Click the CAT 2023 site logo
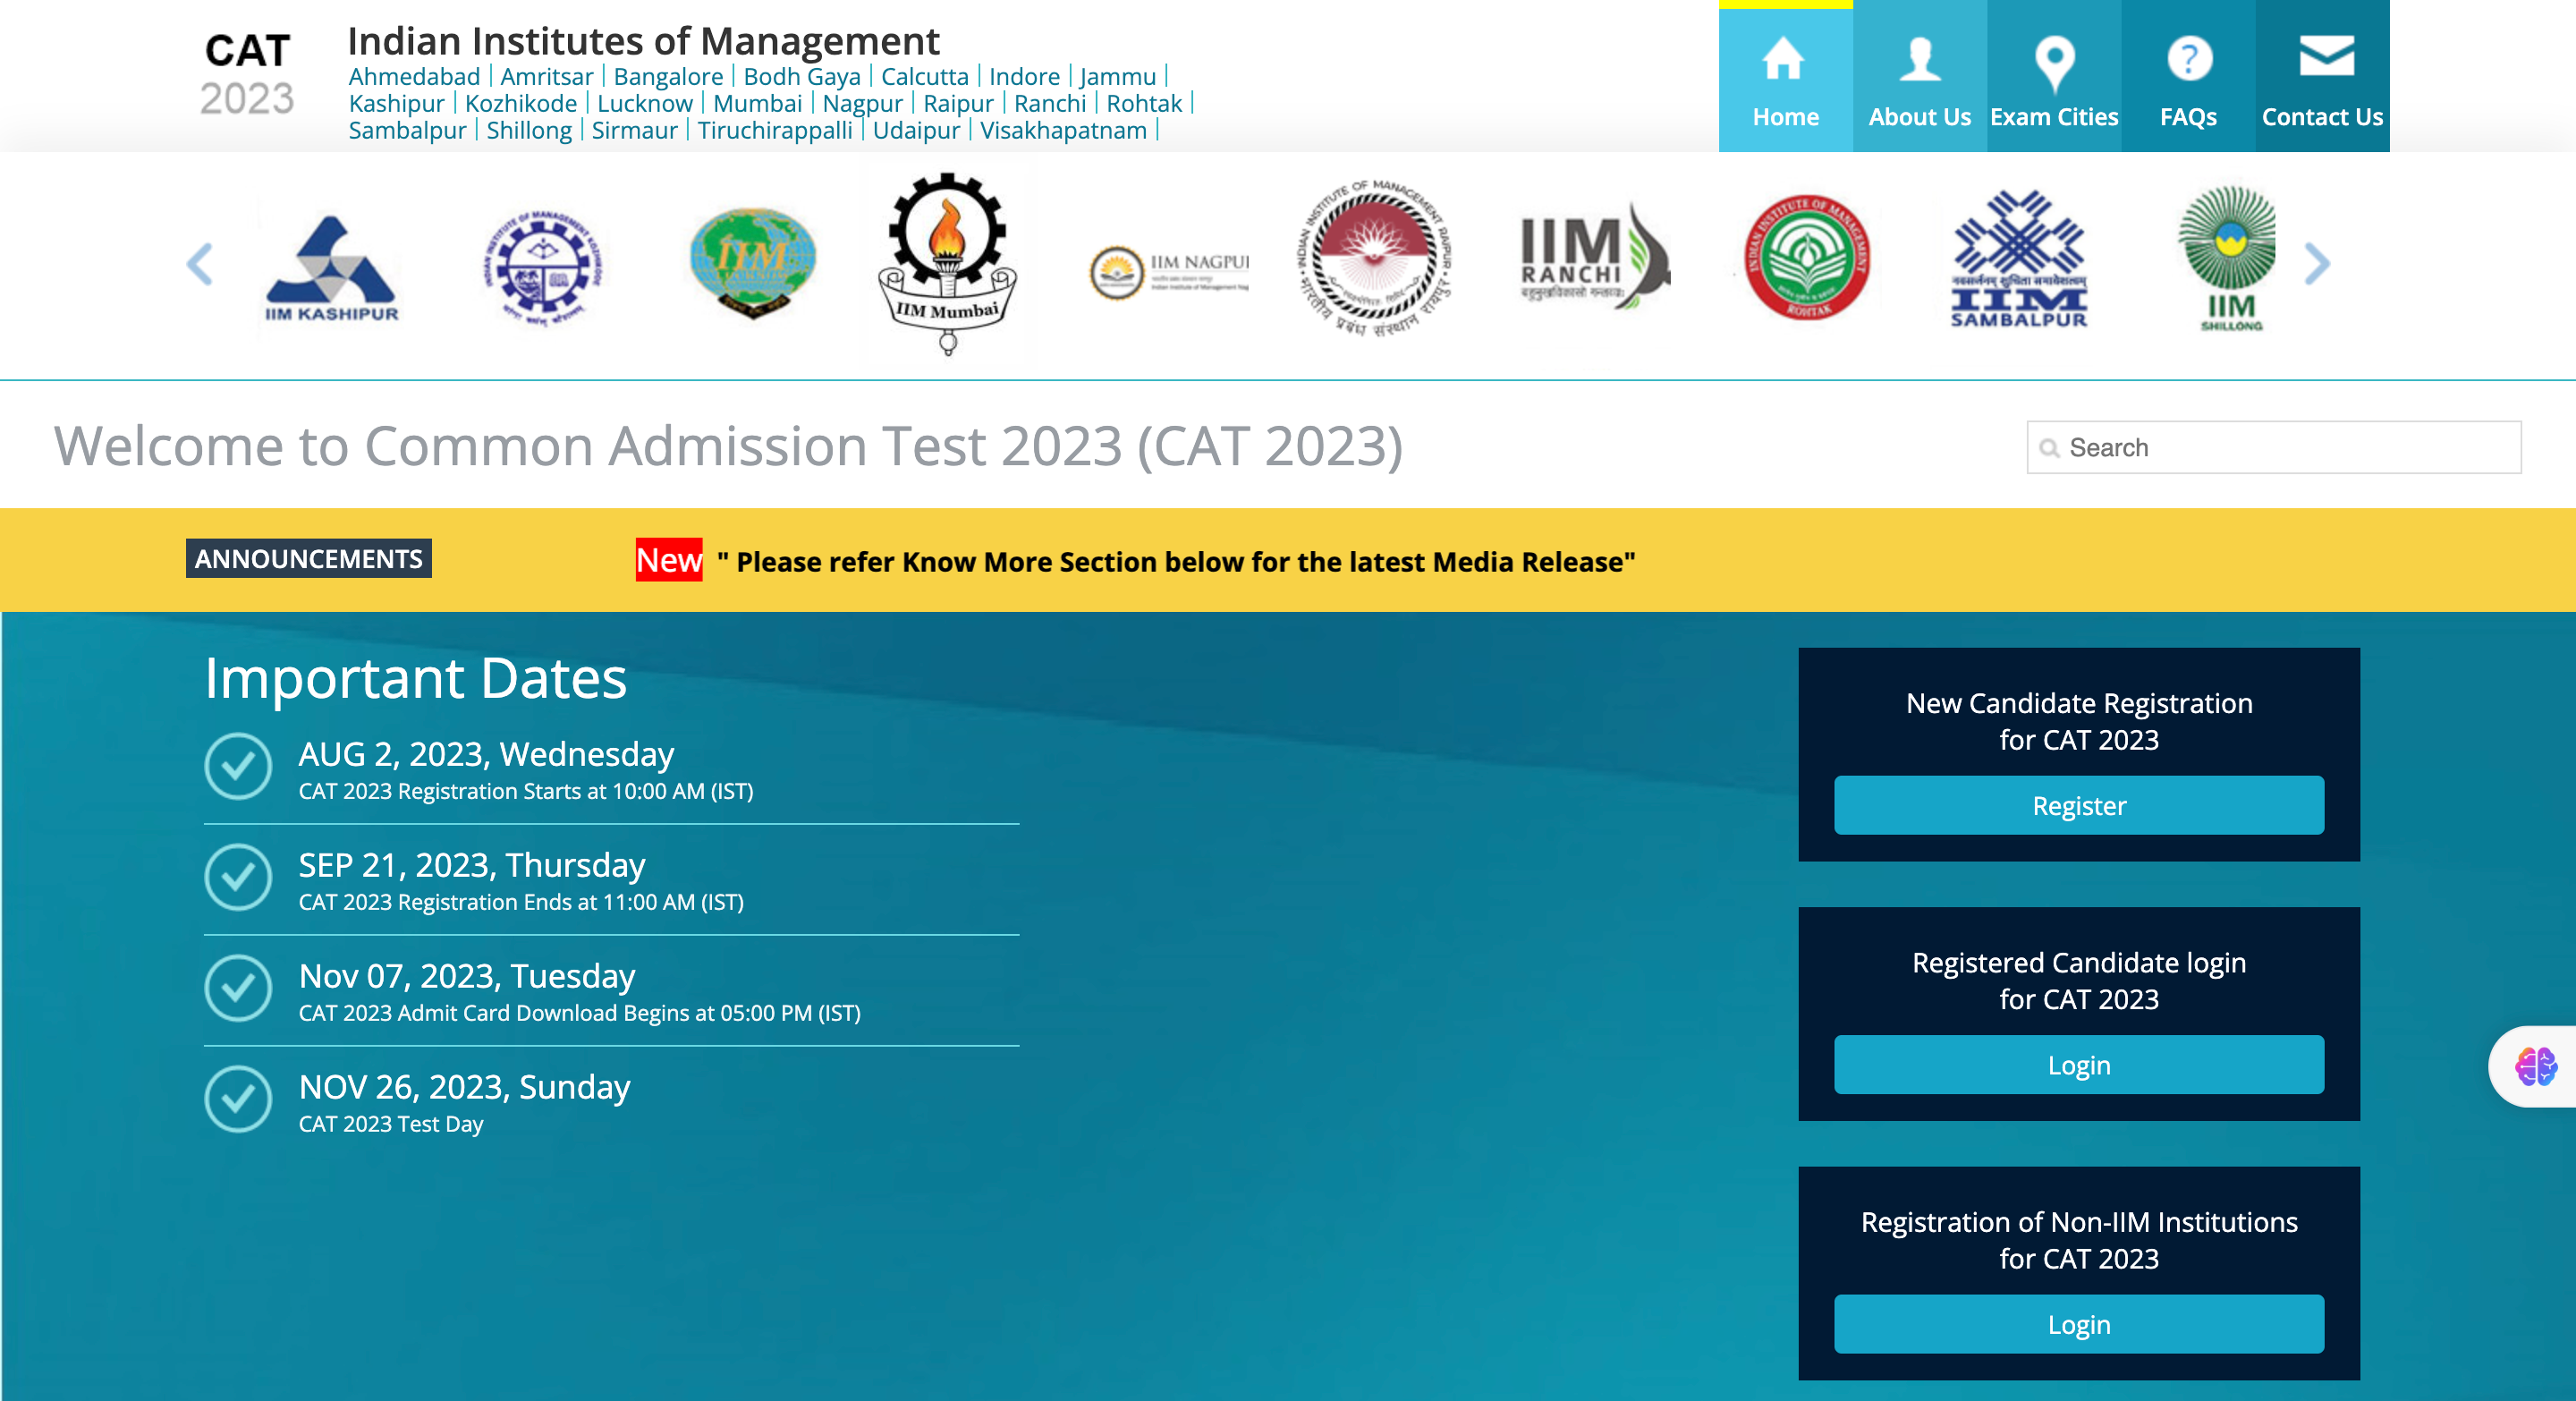2576x1401 pixels. [x=247, y=74]
